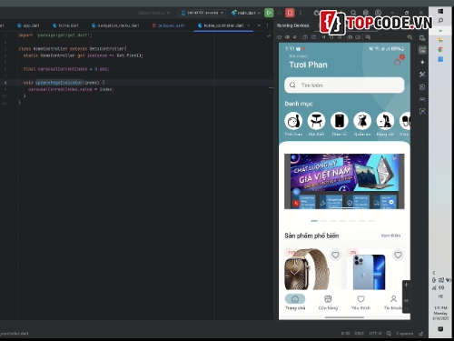Switch to the app.dart editor tab

click(x=28, y=25)
